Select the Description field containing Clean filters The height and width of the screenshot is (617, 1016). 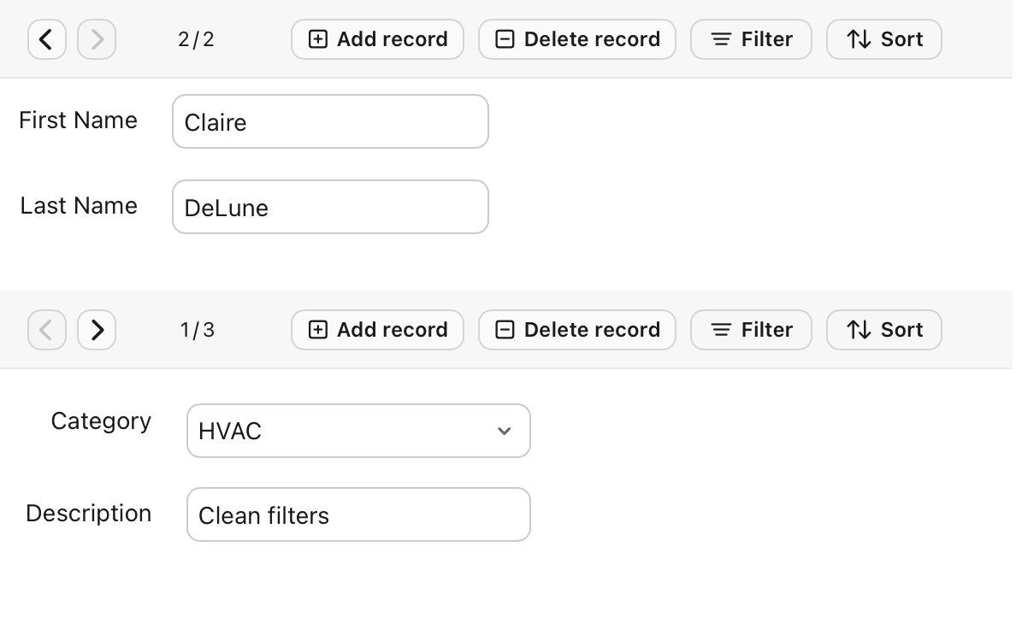coord(358,514)
